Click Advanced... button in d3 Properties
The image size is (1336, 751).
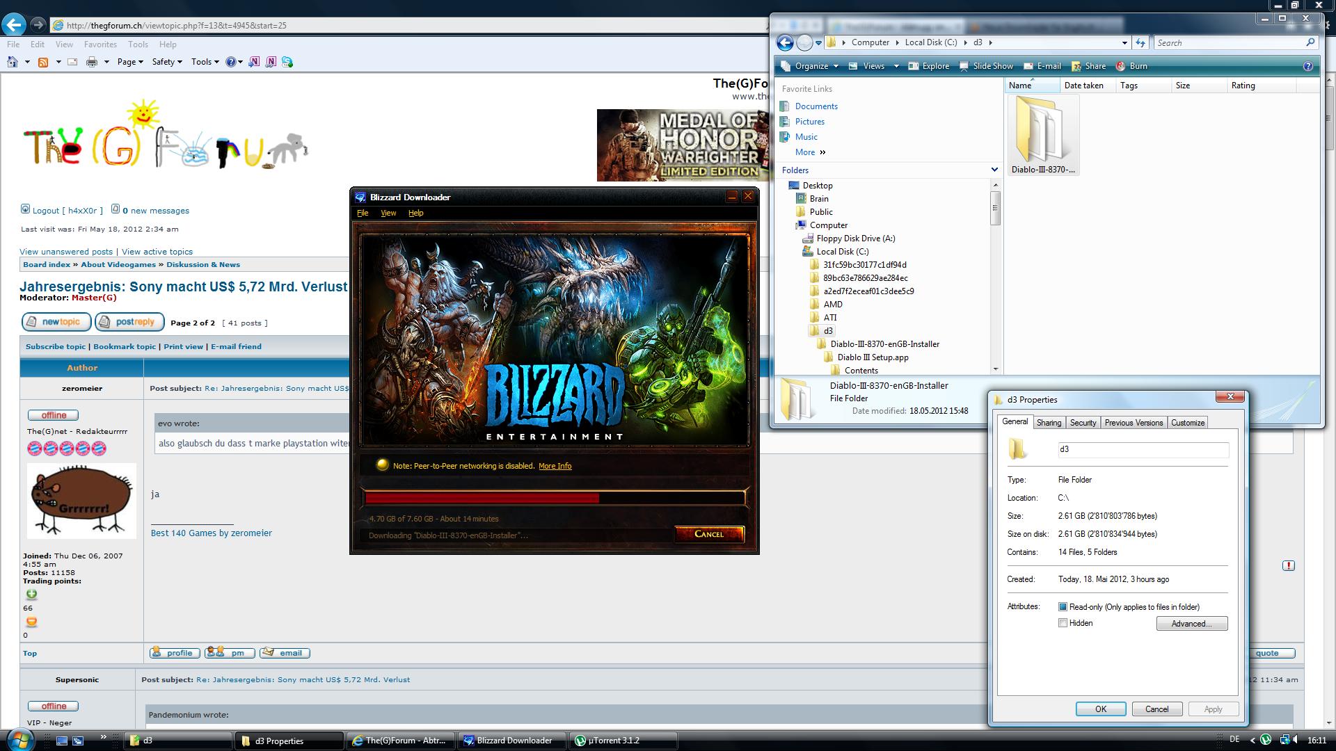tap(1191, 624)
